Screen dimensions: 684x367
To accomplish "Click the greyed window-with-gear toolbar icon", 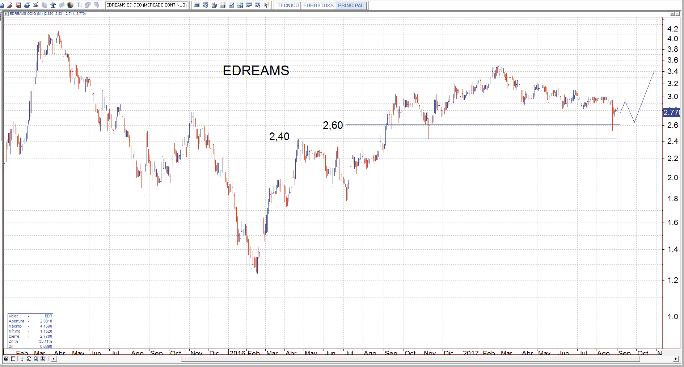I will tap(97, 5).
